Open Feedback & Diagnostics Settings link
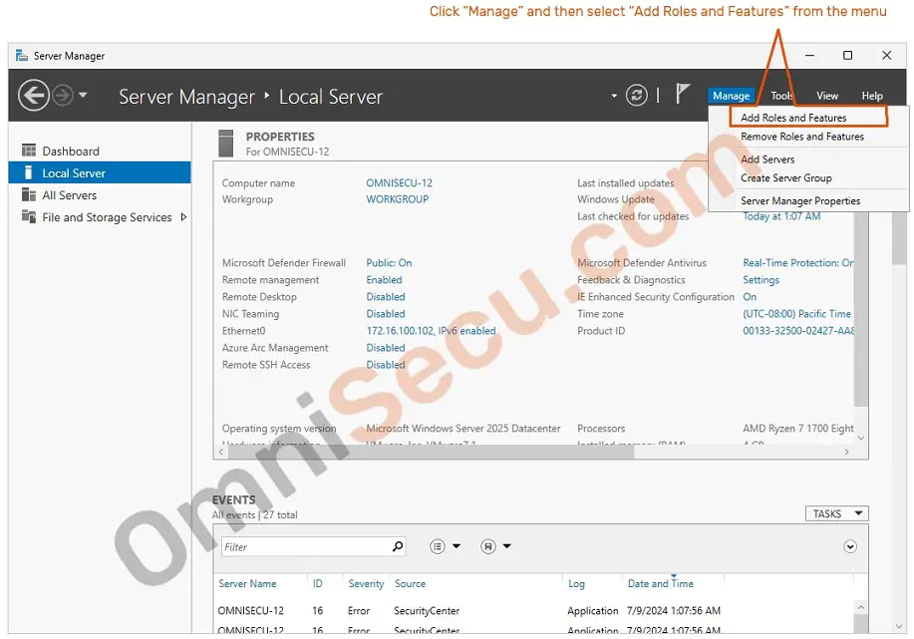914x639 pixels. pos(761,280)
